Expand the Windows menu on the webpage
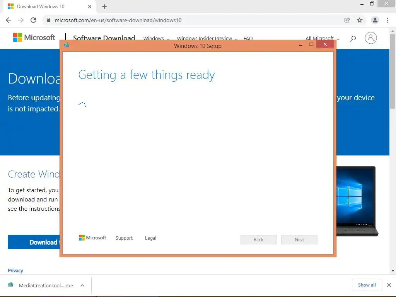 click(156, 38)
